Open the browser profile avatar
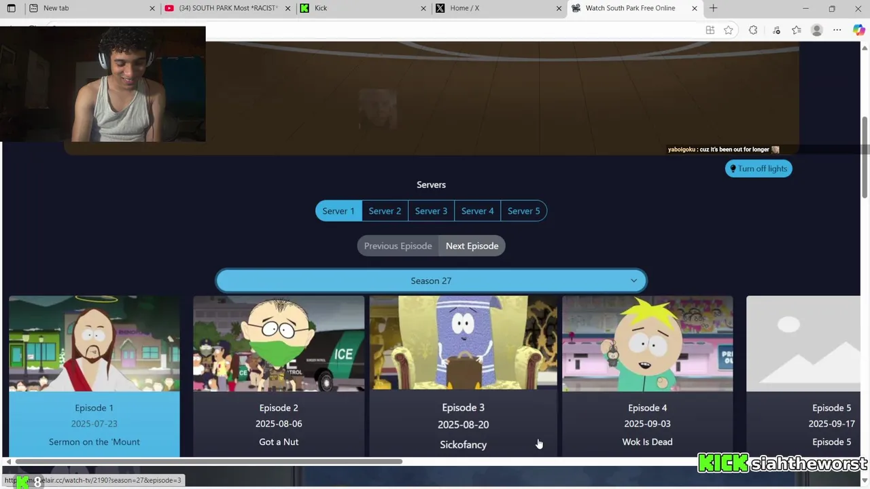 817,30
